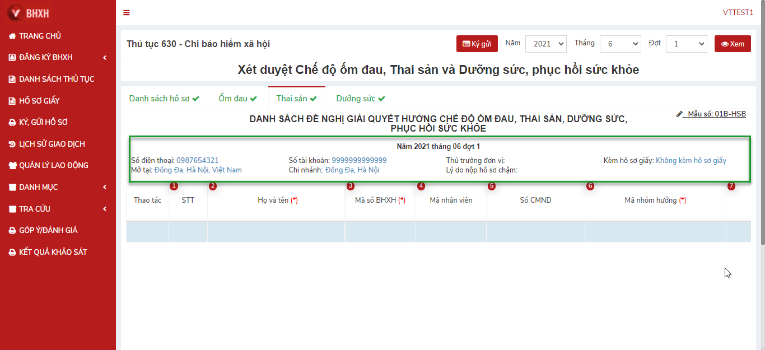The height and width of the screenshot is (350, 765).
Task: Click account number 9999999999999
Action: click(x=359, y=161)
